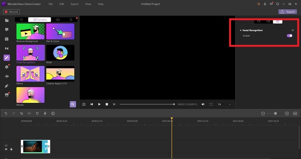Image resolution: width=301 pixels, height=159 pixels.
Task: Switch to the Function tab
Action: tap(40, 20)
